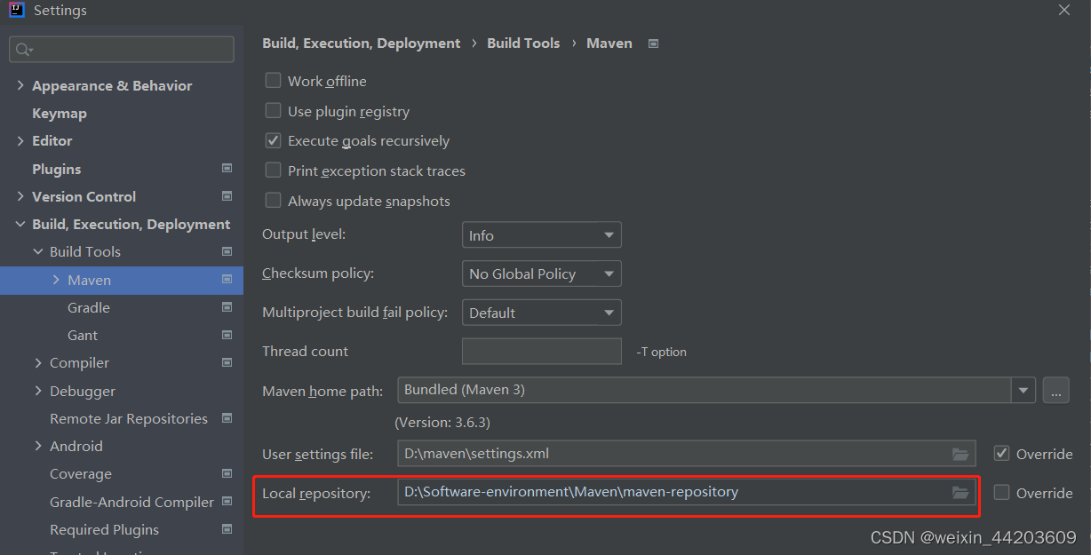Open folder browser for Local repository
1091x555 pixels.
960,492
